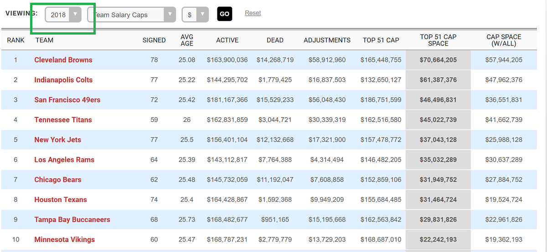Open the $ currency dropdown
Viewport: 547px width, 252px height.
195,15
